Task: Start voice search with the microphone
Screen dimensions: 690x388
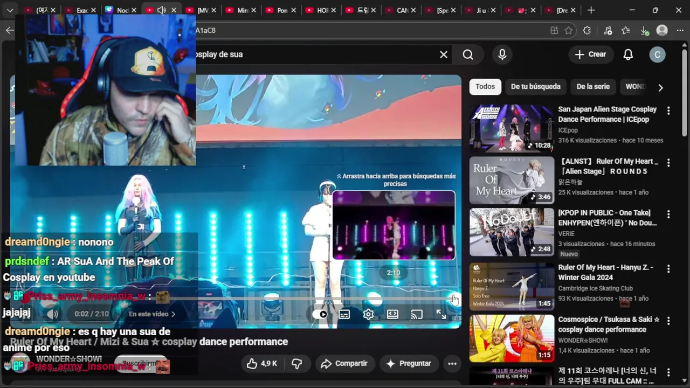Action: 502,54
